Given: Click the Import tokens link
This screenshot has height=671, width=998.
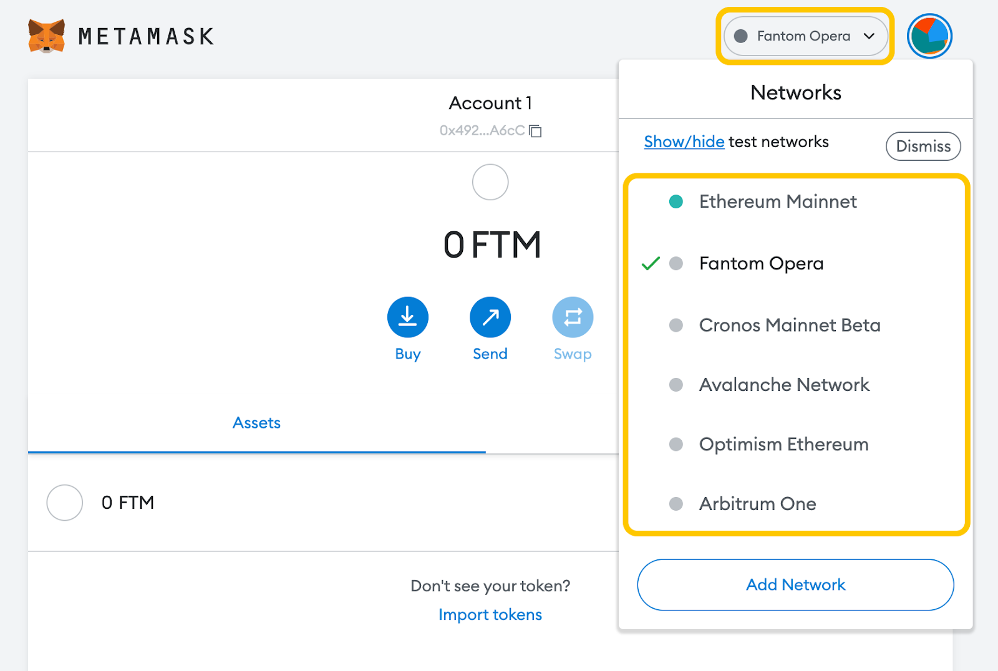Looking at the screenshot, I should coord(490,614).
